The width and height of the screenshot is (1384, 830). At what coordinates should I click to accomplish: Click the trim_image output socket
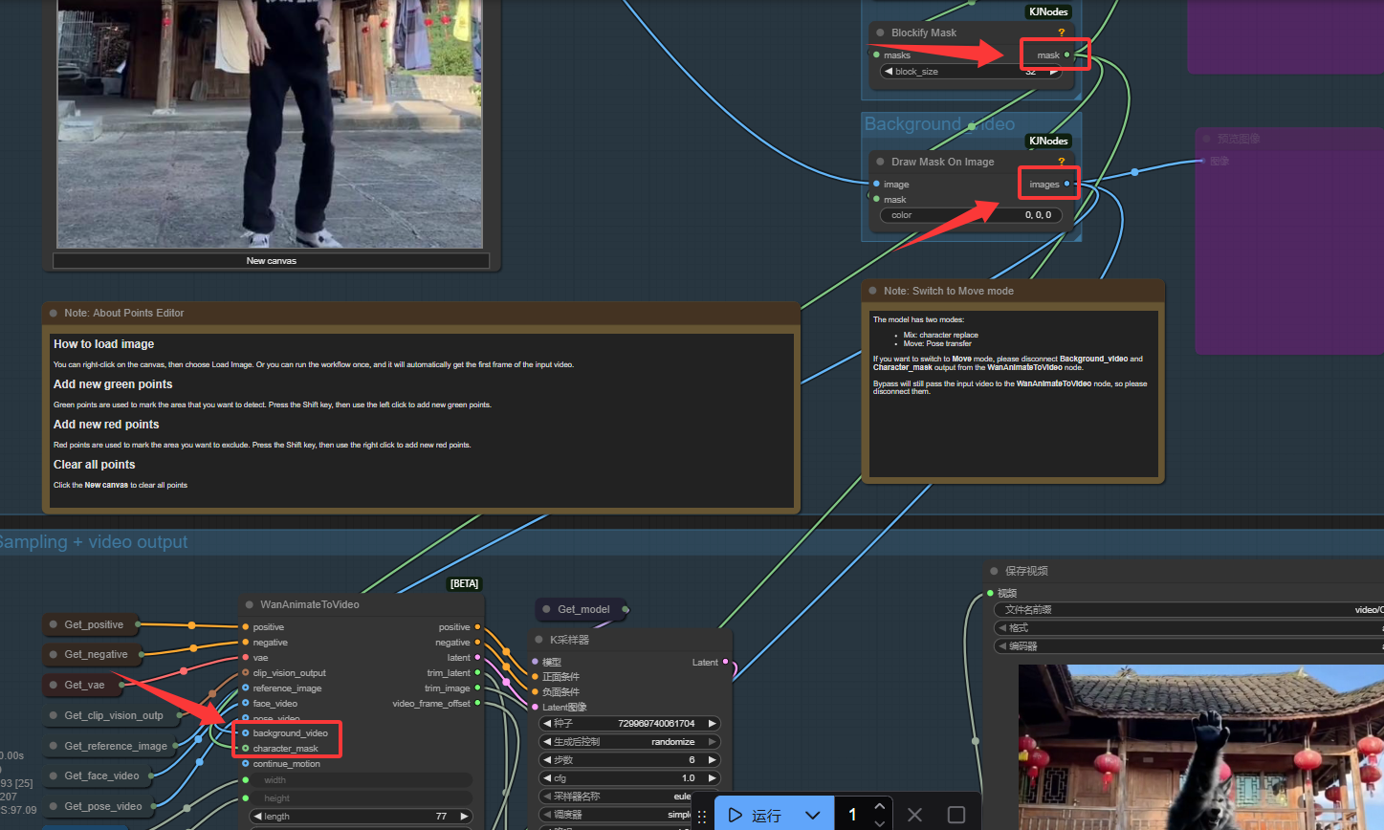[x=477, y=688]
